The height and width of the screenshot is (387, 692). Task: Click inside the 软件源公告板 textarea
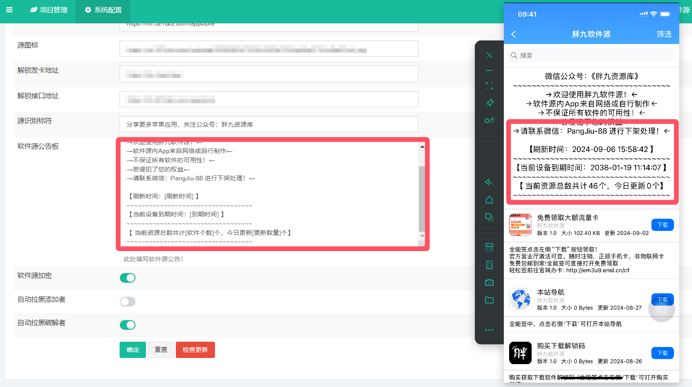point(269,194)
